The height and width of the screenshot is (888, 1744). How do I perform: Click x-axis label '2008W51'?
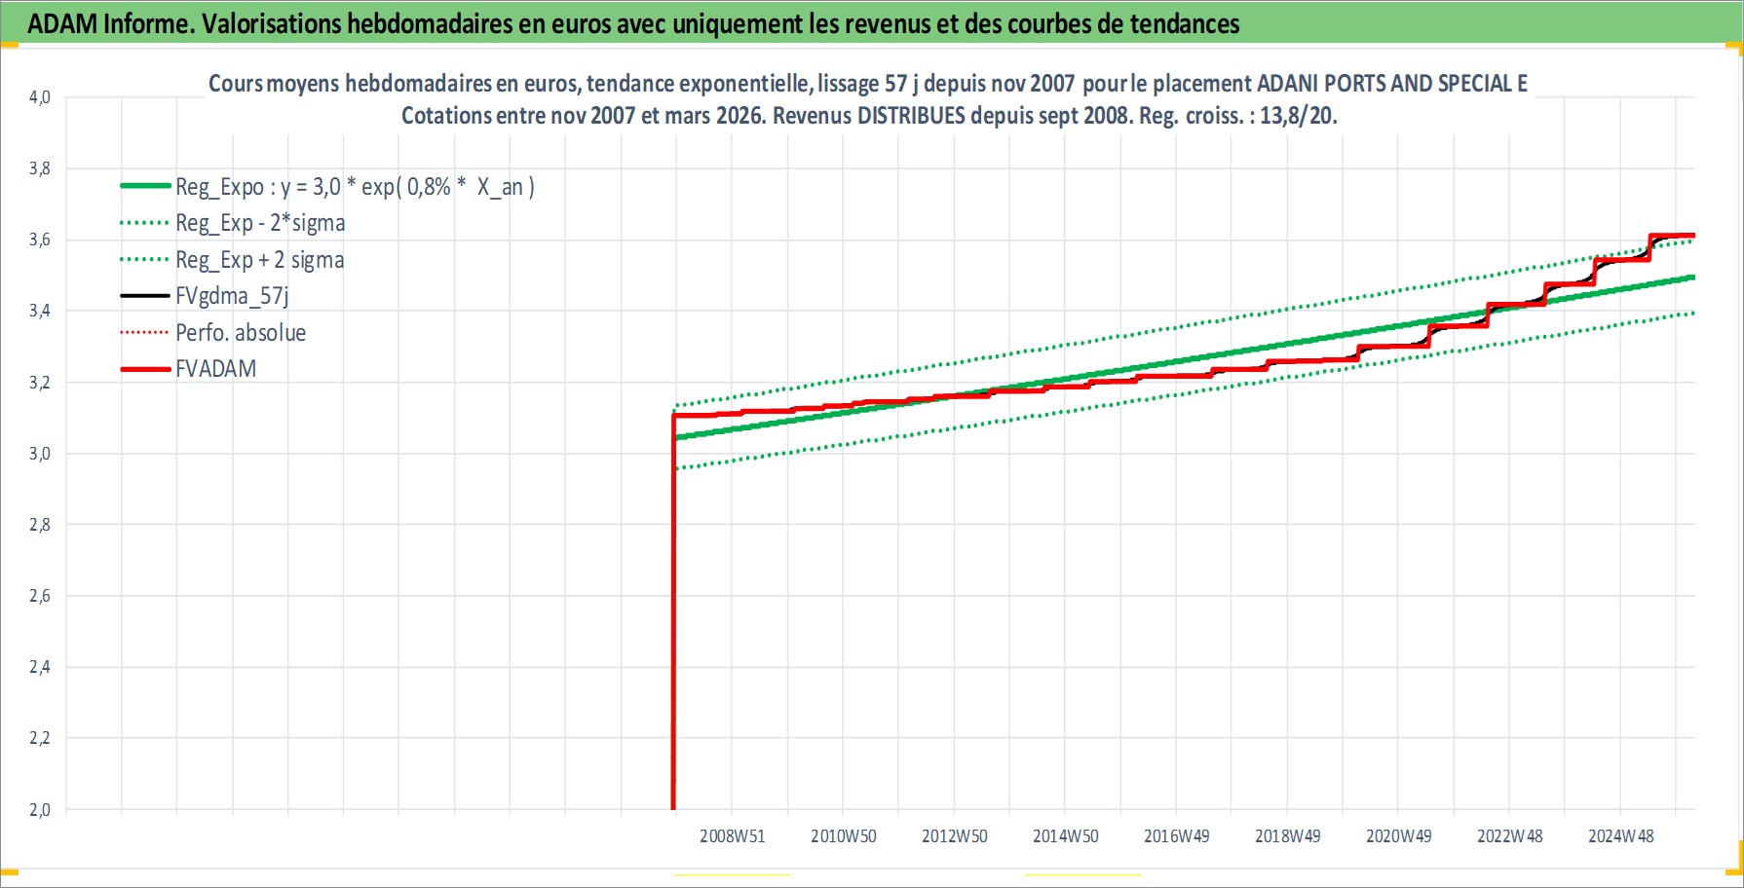[733, 836]
